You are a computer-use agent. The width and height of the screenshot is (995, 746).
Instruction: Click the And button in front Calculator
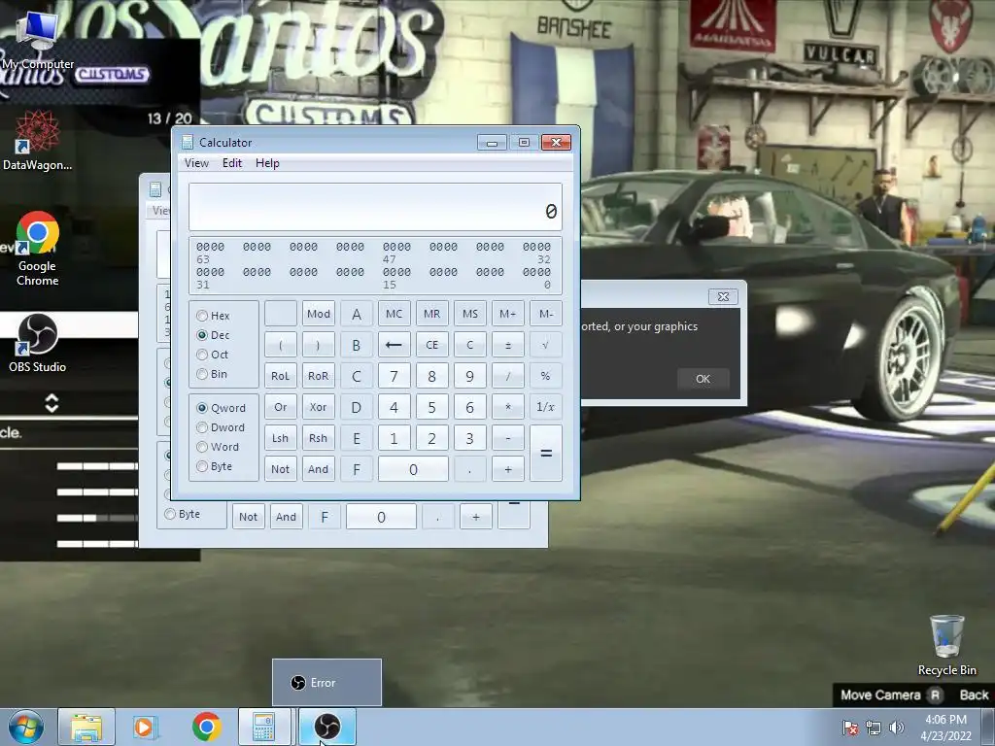pyautogui.click(x=319, y=469)
